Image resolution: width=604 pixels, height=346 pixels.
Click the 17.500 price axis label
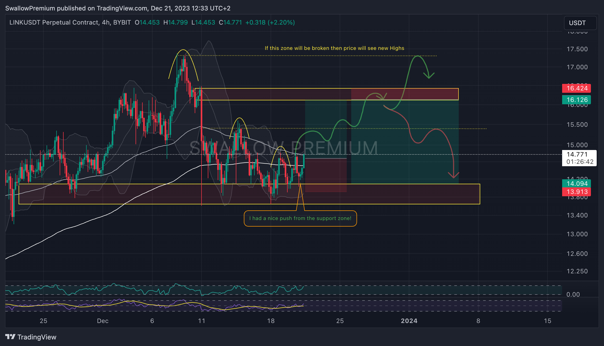point(577,49)
